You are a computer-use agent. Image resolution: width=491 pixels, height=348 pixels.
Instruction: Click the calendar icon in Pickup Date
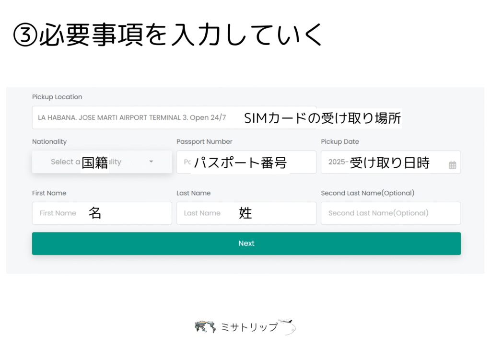click(452, 165)
